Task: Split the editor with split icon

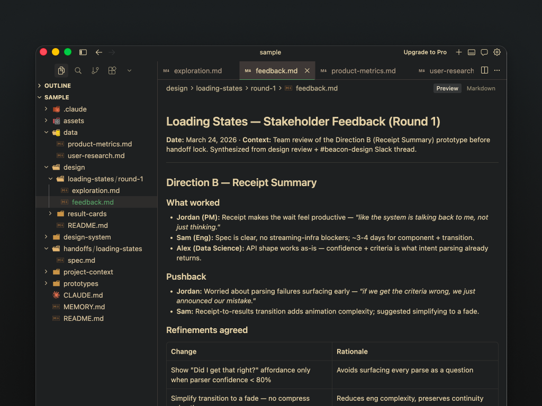Action: pos(485,70)
